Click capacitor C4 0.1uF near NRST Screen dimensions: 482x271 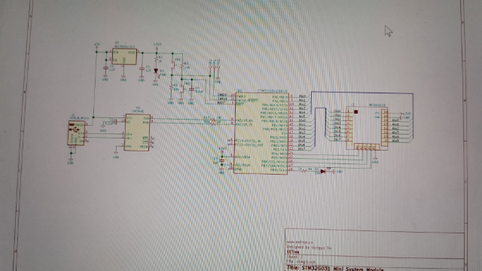click(x=192, y=90)
